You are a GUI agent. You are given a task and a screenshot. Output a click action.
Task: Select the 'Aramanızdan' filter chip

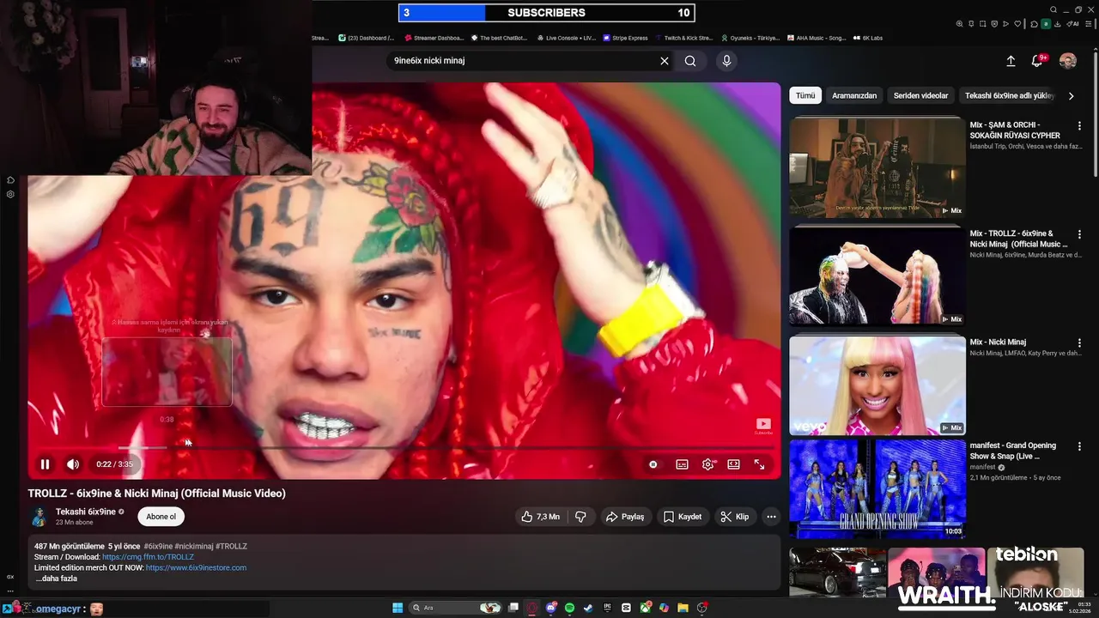click(854, 96)
